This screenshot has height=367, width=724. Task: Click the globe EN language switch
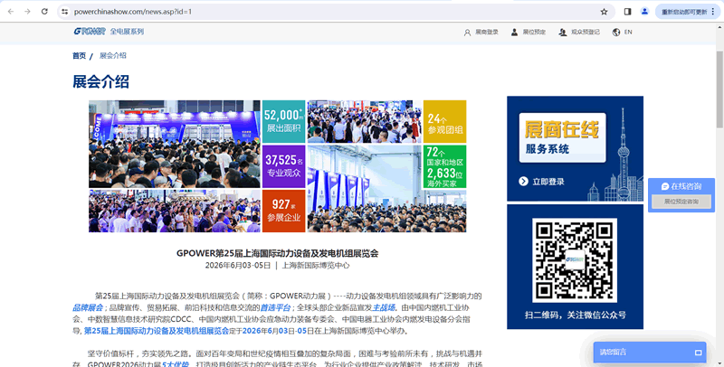(x=622, y=33)
